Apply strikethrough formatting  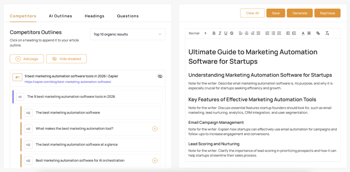(x=232, y=33)
